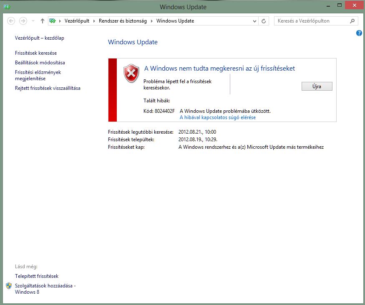This screenshot has width=365, height=305.
Task: Click the heading A Windows nem tudta megkeresni
Action: [219, 69]
